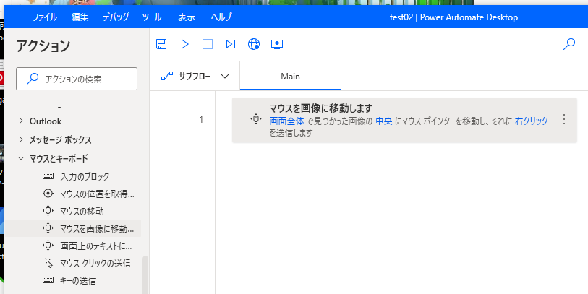Click the test02 | Power Automate Desktop title
Screen dimensions: 588x294
point(453,17)
